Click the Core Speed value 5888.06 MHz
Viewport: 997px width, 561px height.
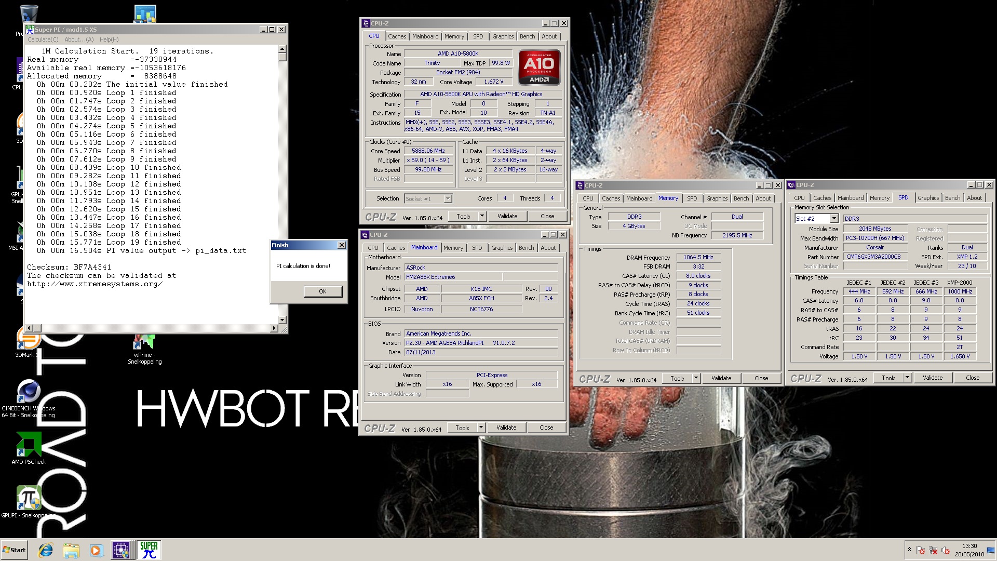point(428,151)
